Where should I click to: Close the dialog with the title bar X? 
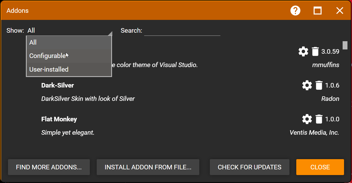[340, 11]
